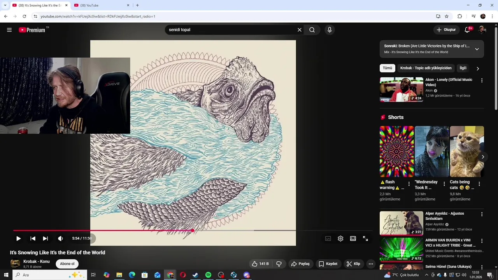Viewport: 498px width, 280px height.
Task: Play the video with the play button
Action: pos(18,238)
